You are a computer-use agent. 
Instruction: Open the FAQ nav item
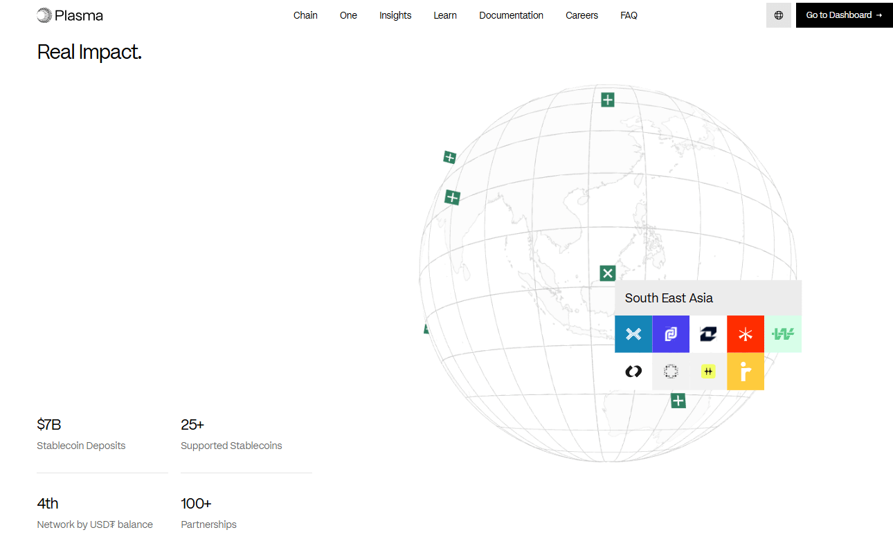point(629,15)
